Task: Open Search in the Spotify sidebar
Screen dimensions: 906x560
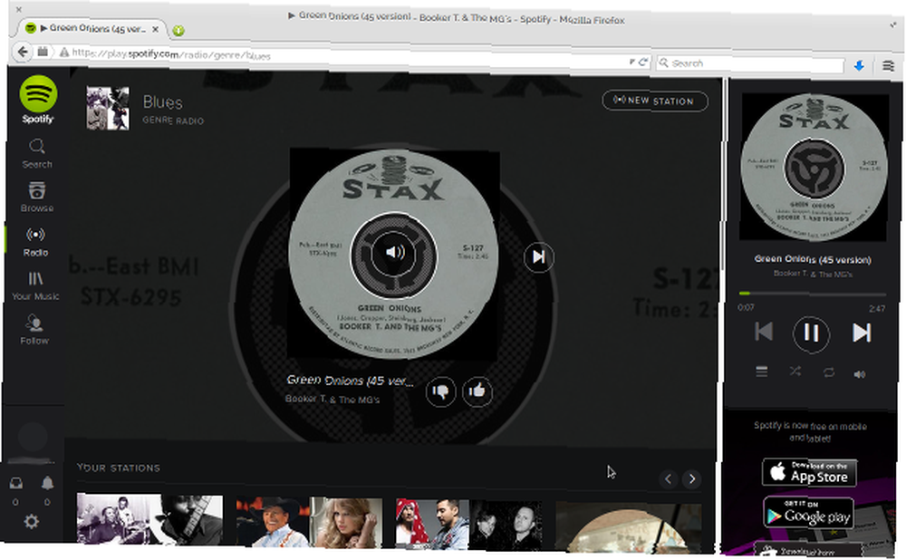Action: click(37, 154)
